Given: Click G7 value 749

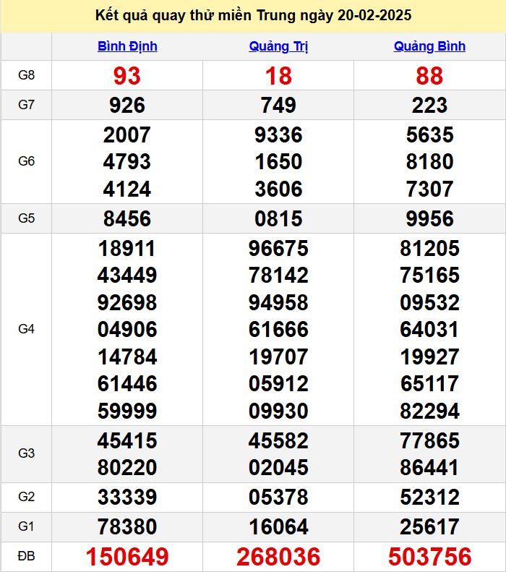Looking at the screenshot, I should coord(278,106).
